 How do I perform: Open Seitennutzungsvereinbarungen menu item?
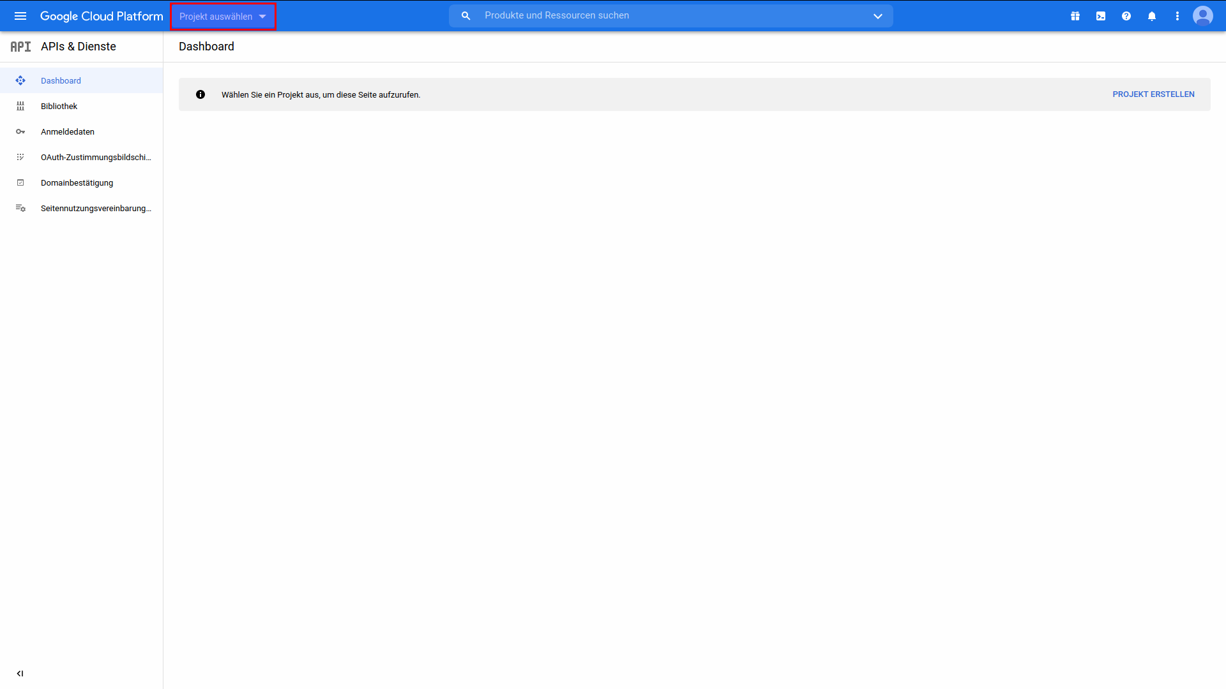81,208
